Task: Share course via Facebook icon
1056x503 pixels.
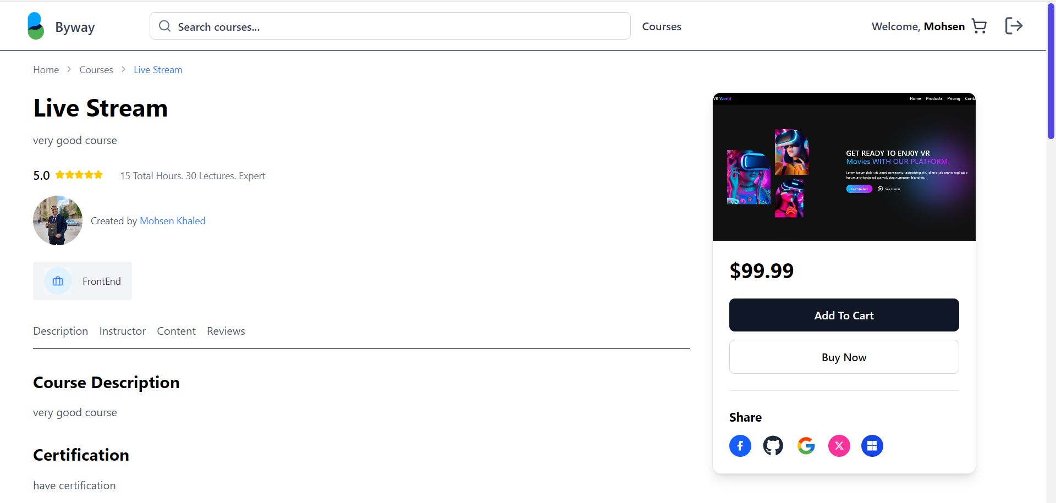Action: (740, 446)
